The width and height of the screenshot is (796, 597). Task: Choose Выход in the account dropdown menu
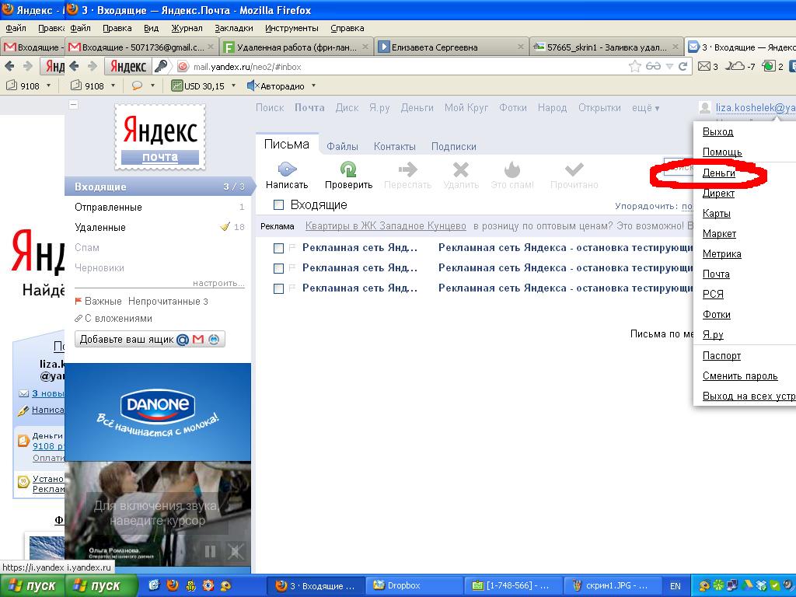(717, 132)
